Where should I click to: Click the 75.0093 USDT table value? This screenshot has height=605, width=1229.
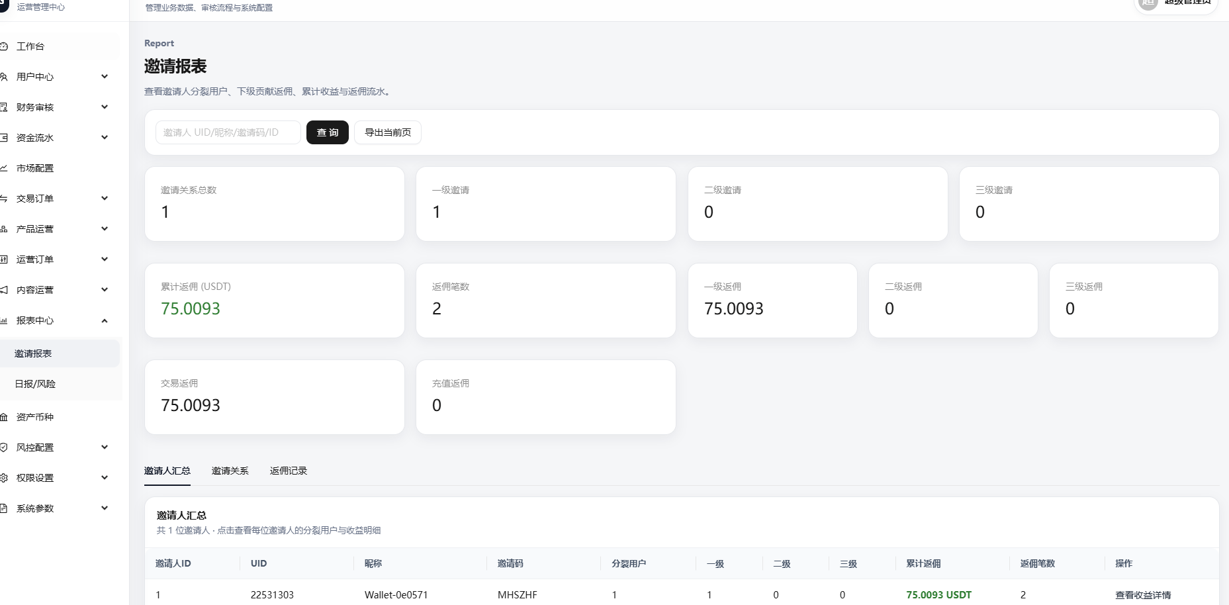[939, 595]
